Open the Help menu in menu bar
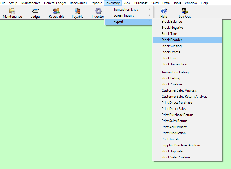This screenshot has width=231, height=169. [204, 3]
